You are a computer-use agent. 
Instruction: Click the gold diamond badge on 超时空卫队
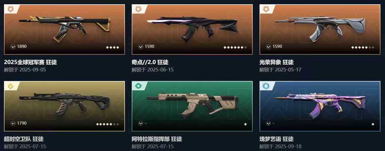[x=10, y=86]
